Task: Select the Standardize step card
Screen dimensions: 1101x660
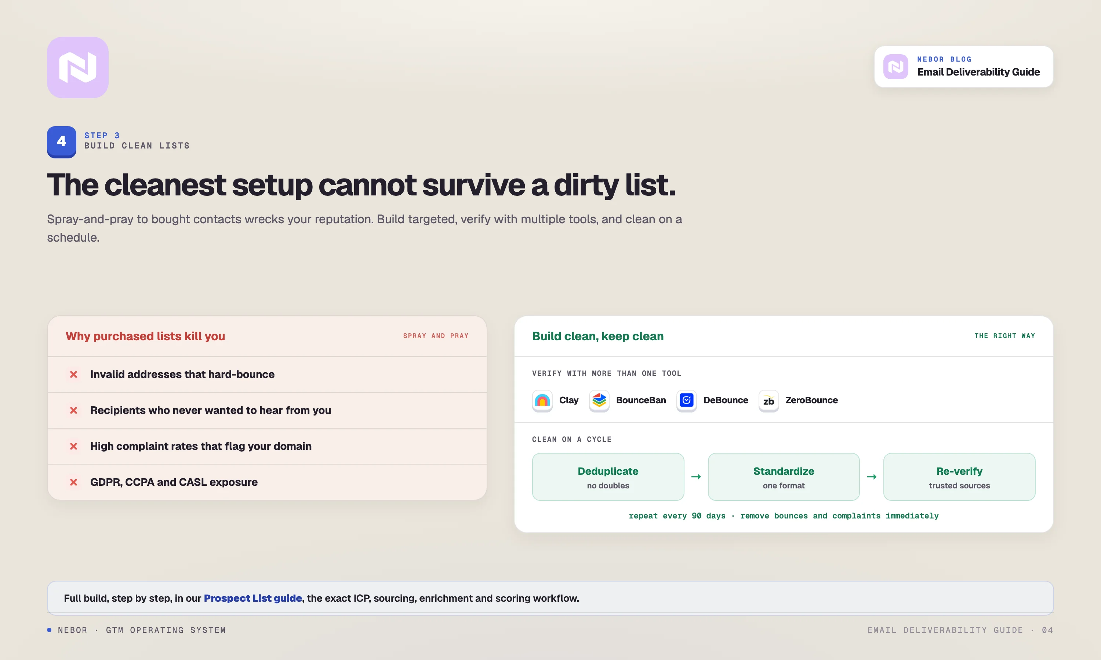Action: [783, 477]
